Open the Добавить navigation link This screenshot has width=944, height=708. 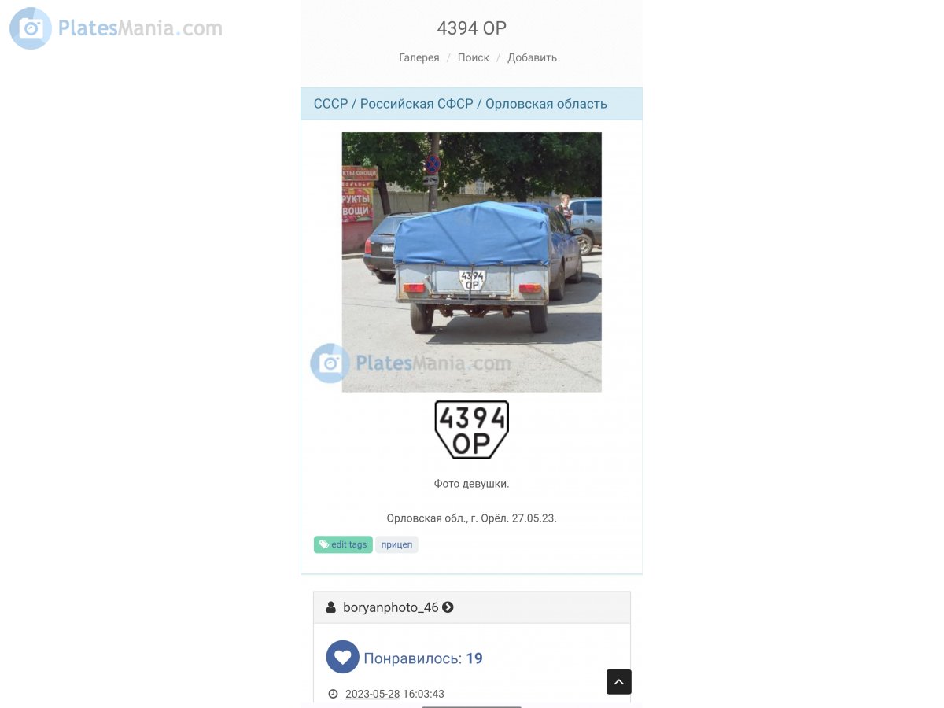pos(533,57)
